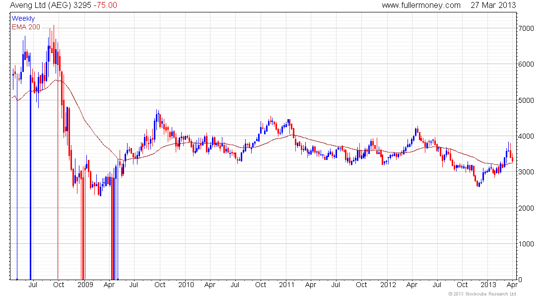This screenshot has height=298, width=546.
Task: Click the 4000 price axis label
Action: 526,136
